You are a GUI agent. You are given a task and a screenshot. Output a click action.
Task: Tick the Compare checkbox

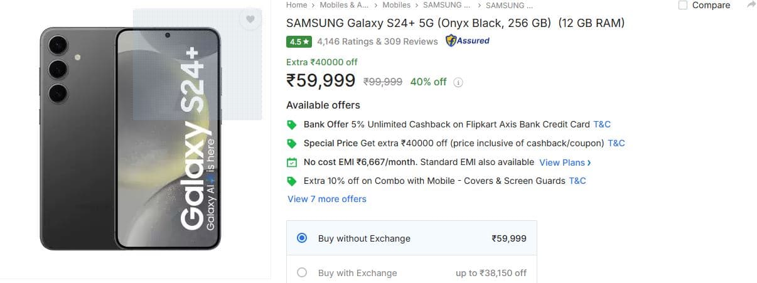coord(683,5)
